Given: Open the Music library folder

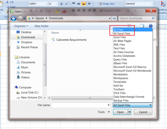Looking at the screenshot, I should pyautogui.click(x=24, y=67).
